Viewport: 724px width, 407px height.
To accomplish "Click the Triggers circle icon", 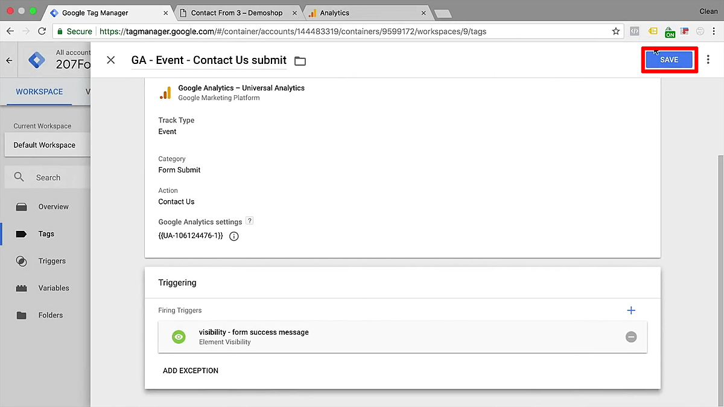I will coord(21,261).
